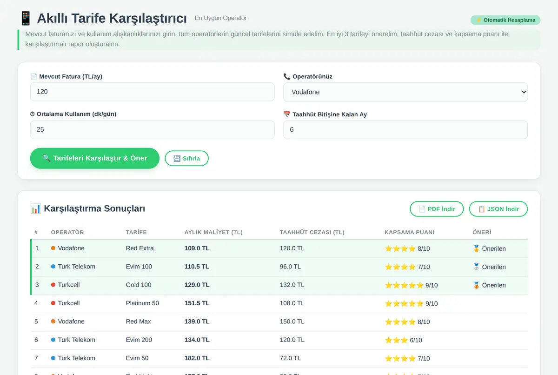558x375 pixels.
Task: Click the silver medal icon for Evim 100
Action: tap(476, 267)
